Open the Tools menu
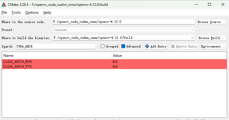Screen dimensions: 229x120 [16, 13]
